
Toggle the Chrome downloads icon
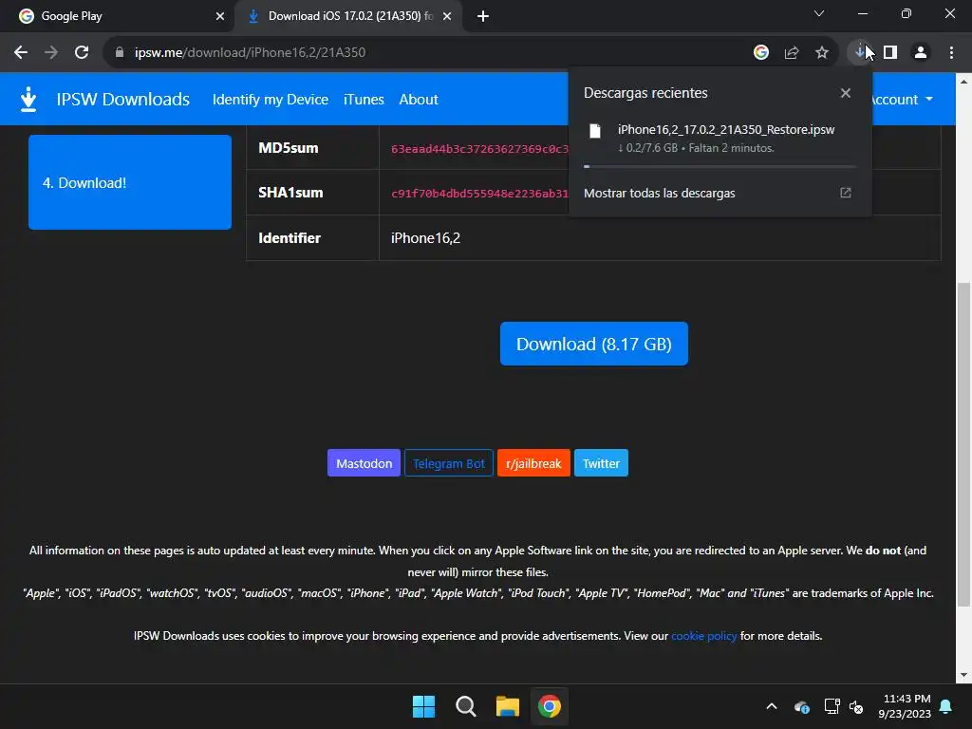[860, 53]
